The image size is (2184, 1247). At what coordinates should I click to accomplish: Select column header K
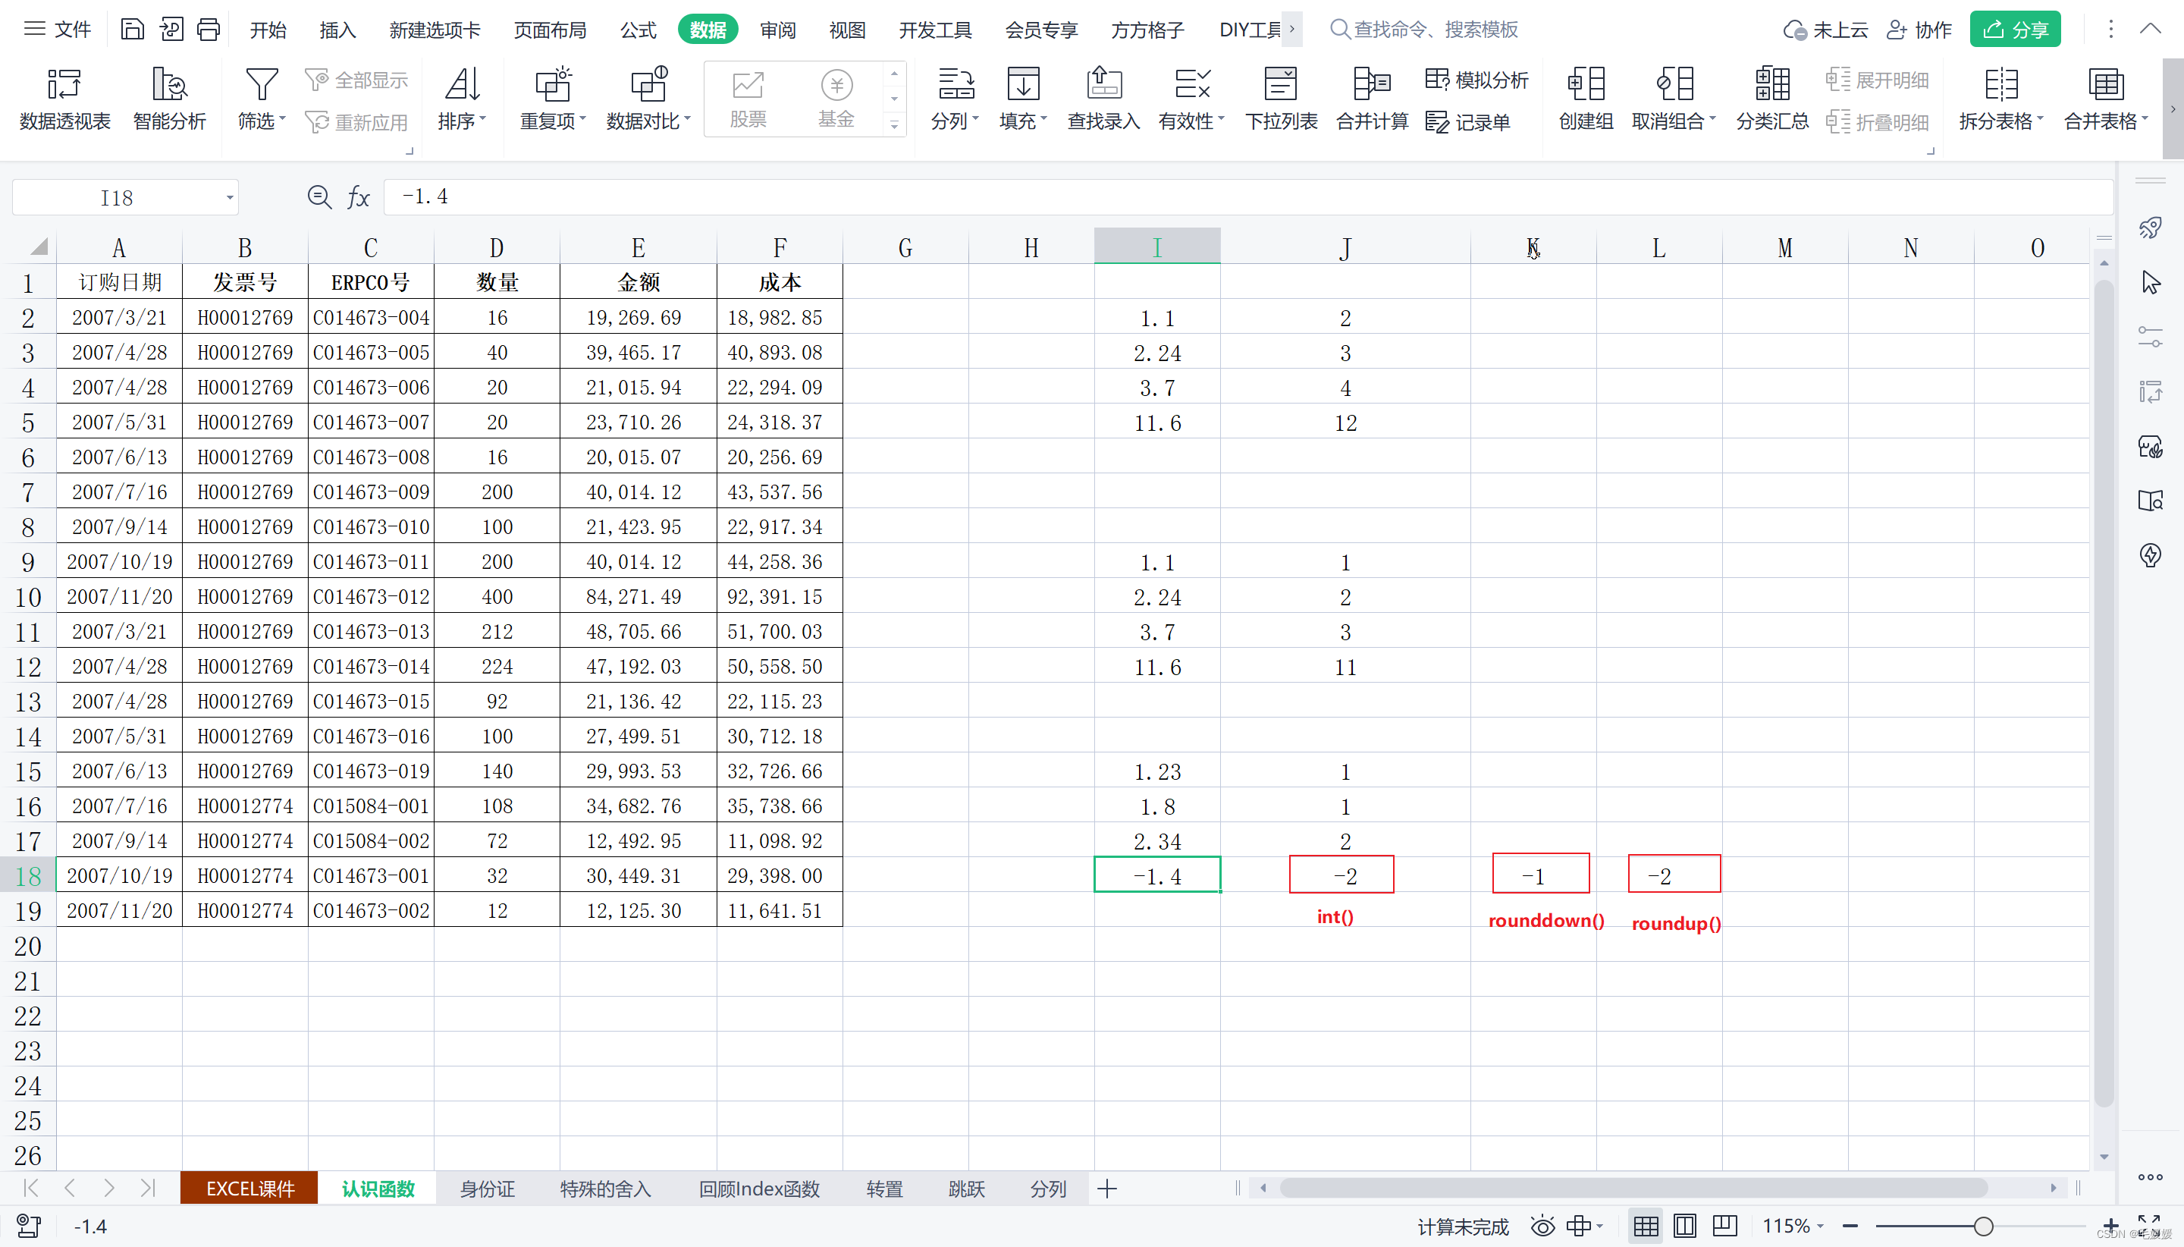1533,247
